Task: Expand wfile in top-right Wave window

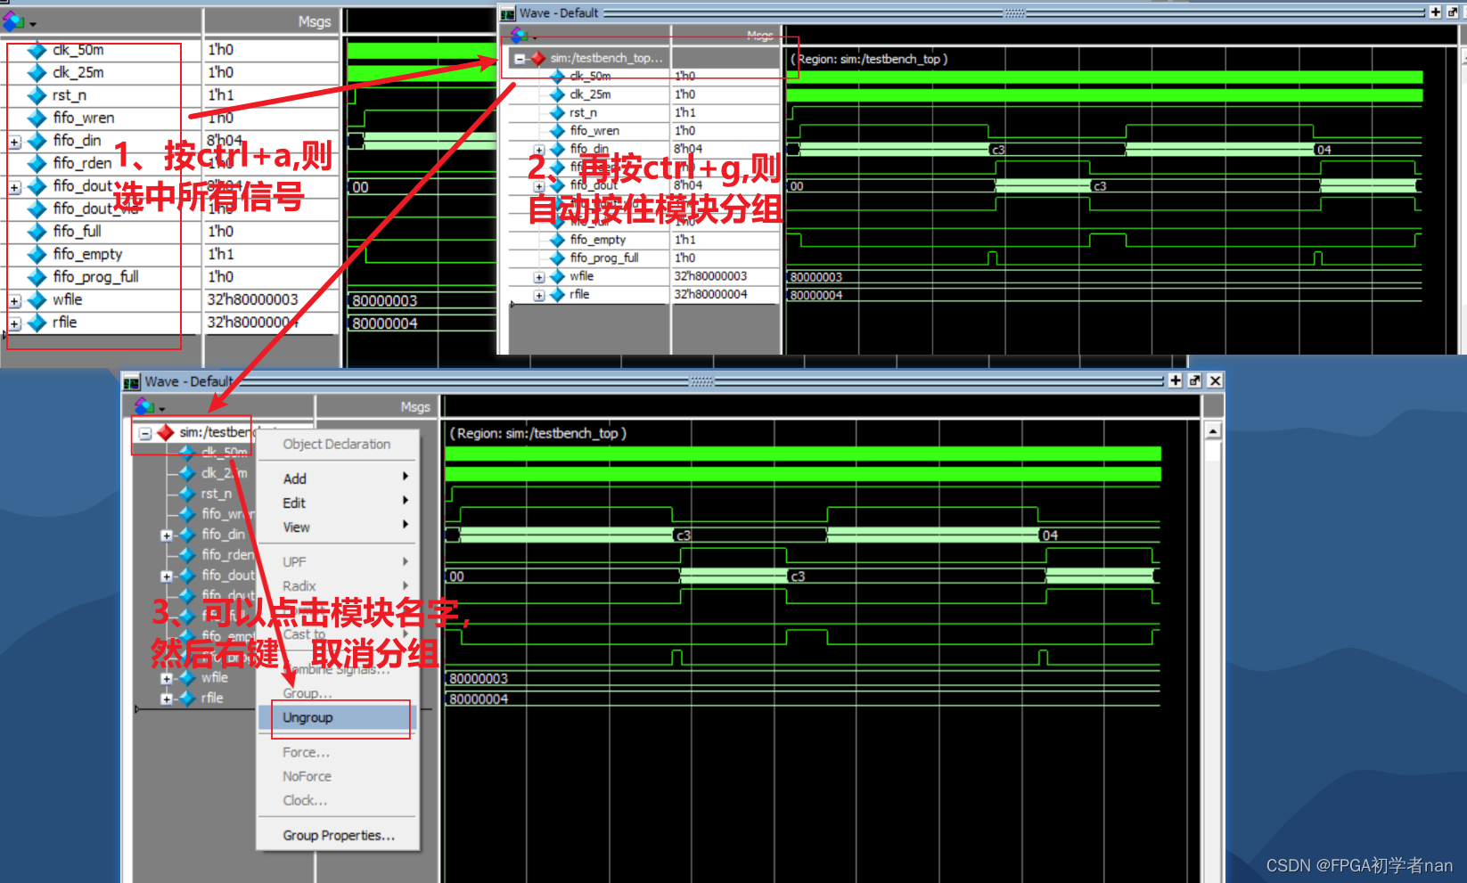Action: 539,277
